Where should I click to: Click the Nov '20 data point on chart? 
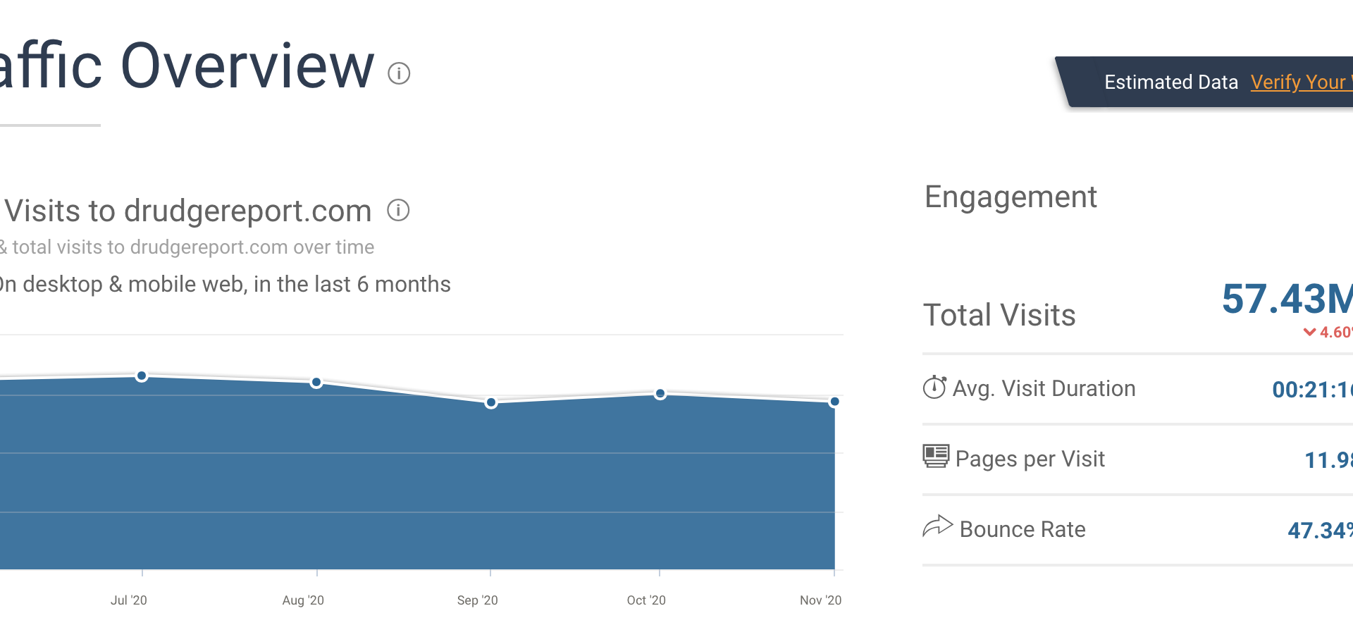click(x=834, y=402)
